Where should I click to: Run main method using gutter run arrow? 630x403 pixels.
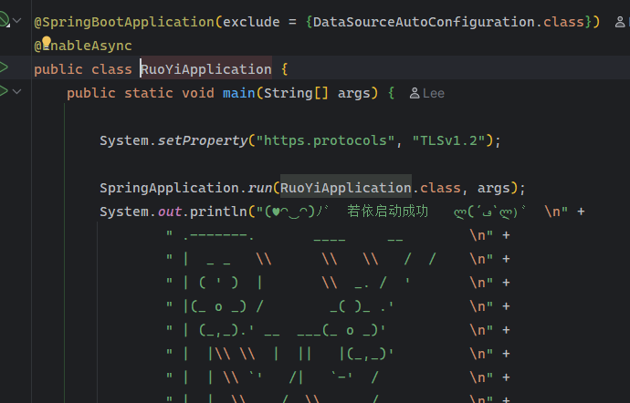4,91
